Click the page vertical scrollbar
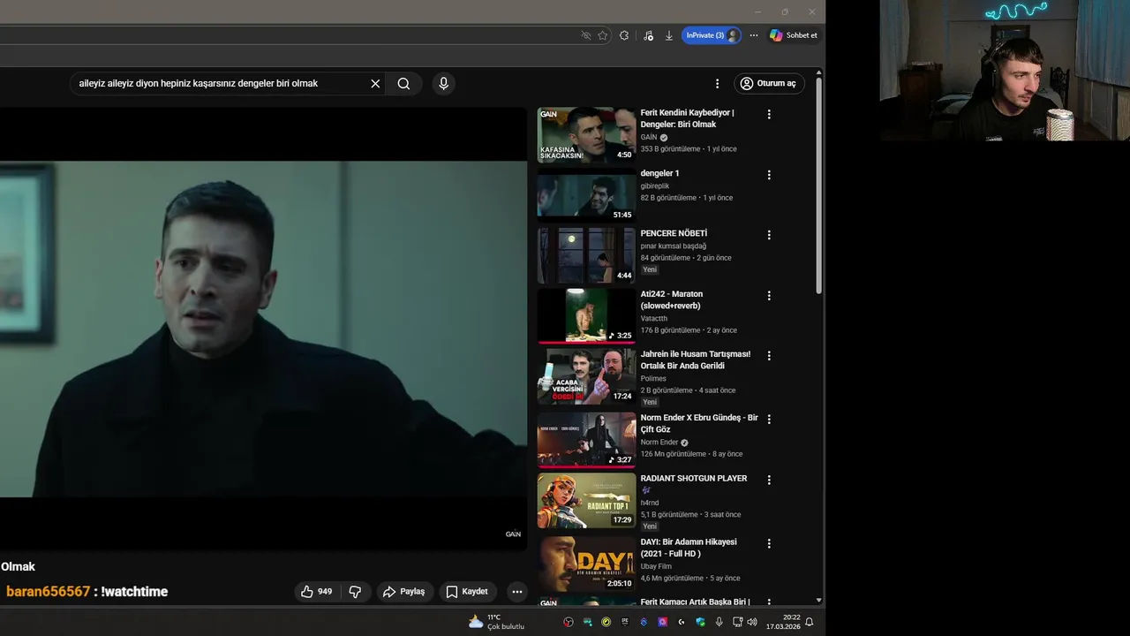Viewport: 1130px width, 636px height. [819, 185]
